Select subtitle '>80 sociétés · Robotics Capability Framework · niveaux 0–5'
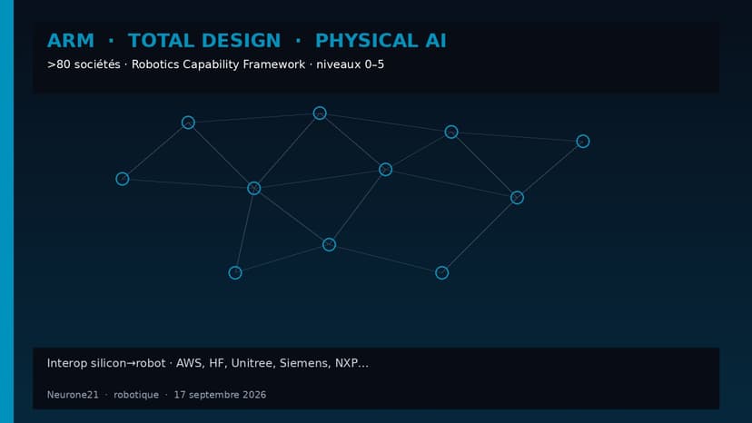 (215, 64)
